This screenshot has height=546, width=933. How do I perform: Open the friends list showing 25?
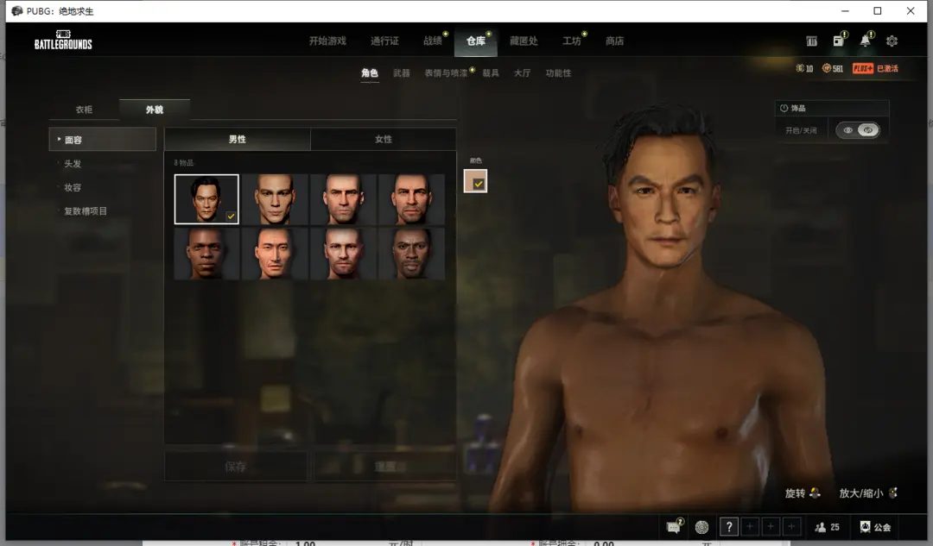click(827, 527)
